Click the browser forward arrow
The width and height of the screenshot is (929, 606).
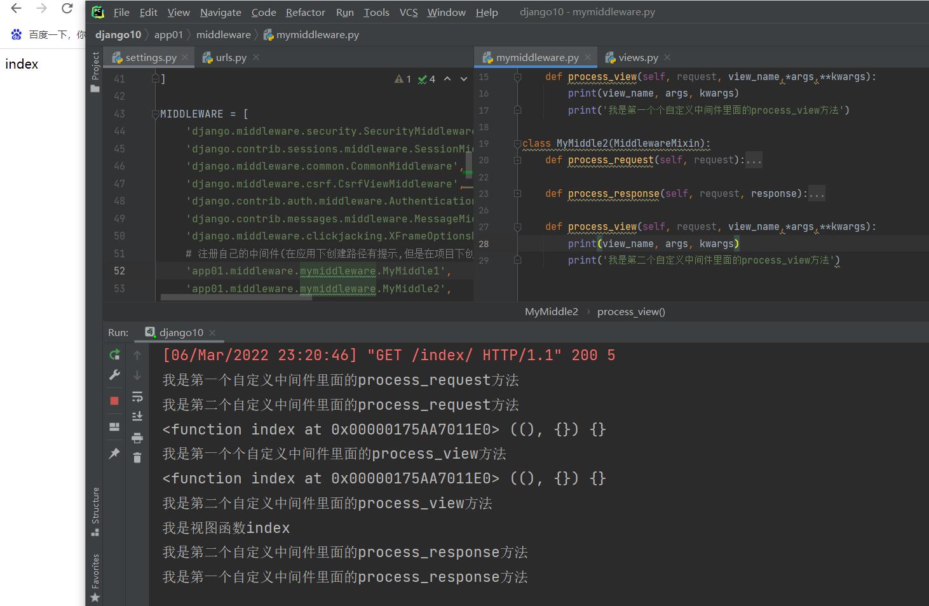point(41,9)
